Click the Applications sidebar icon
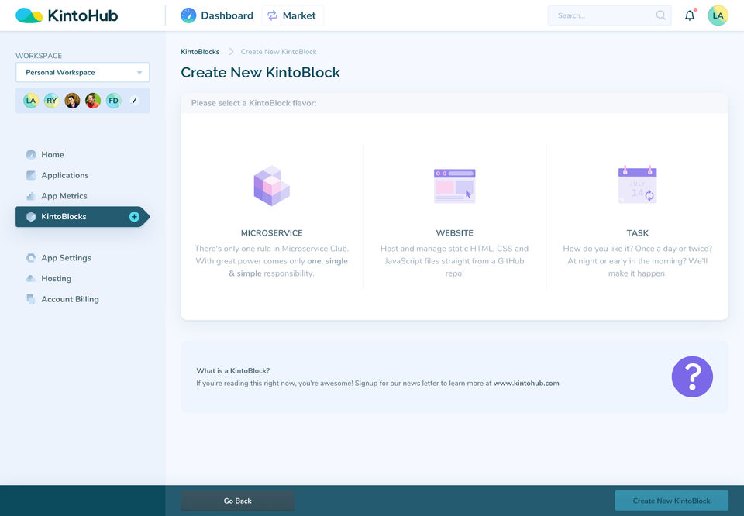The width and height of the screenshot is (744, 516). click(x=31, y=175)
